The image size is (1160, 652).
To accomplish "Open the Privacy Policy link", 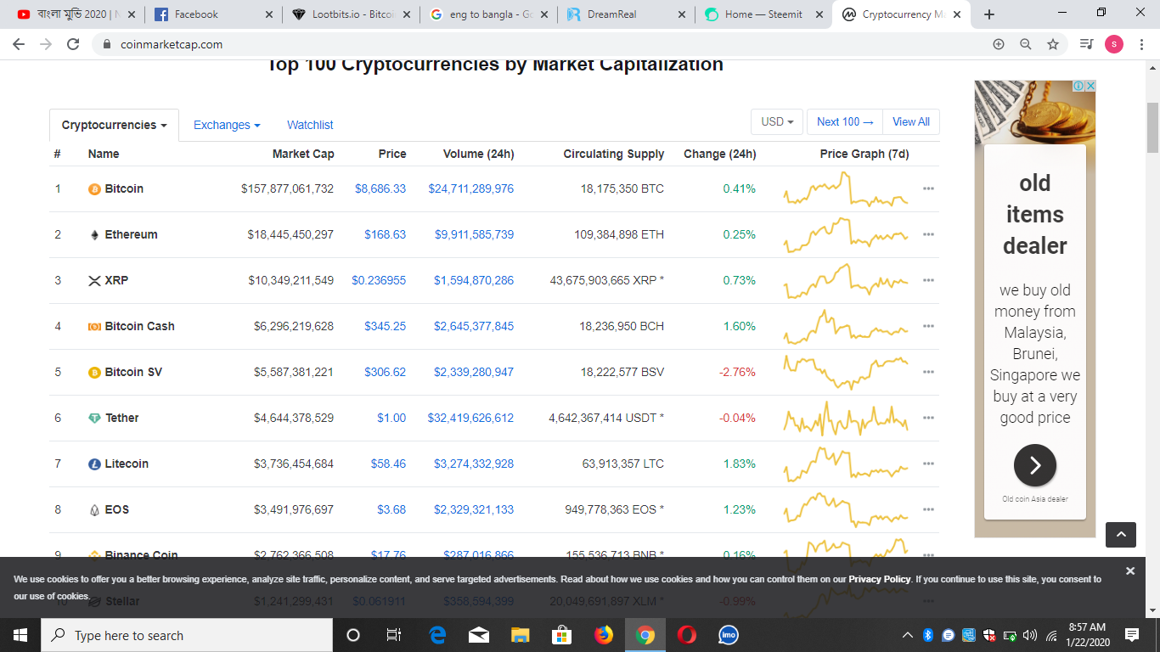I will tap(879, 578).
